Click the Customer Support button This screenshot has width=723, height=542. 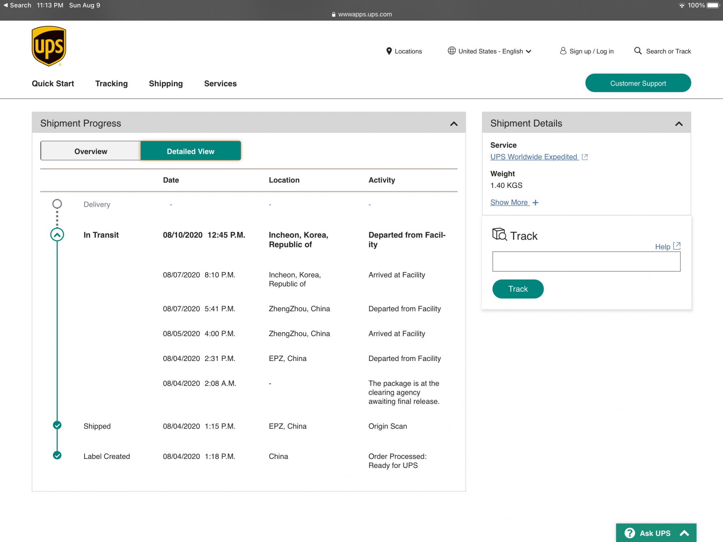point(638,83)
